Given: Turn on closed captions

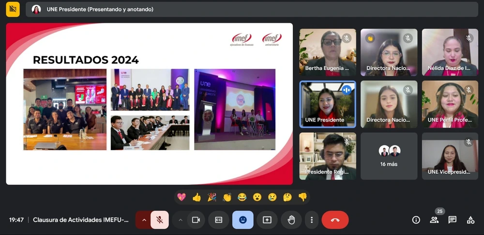Looking at the screenshot, I should (x=219, y=219).
